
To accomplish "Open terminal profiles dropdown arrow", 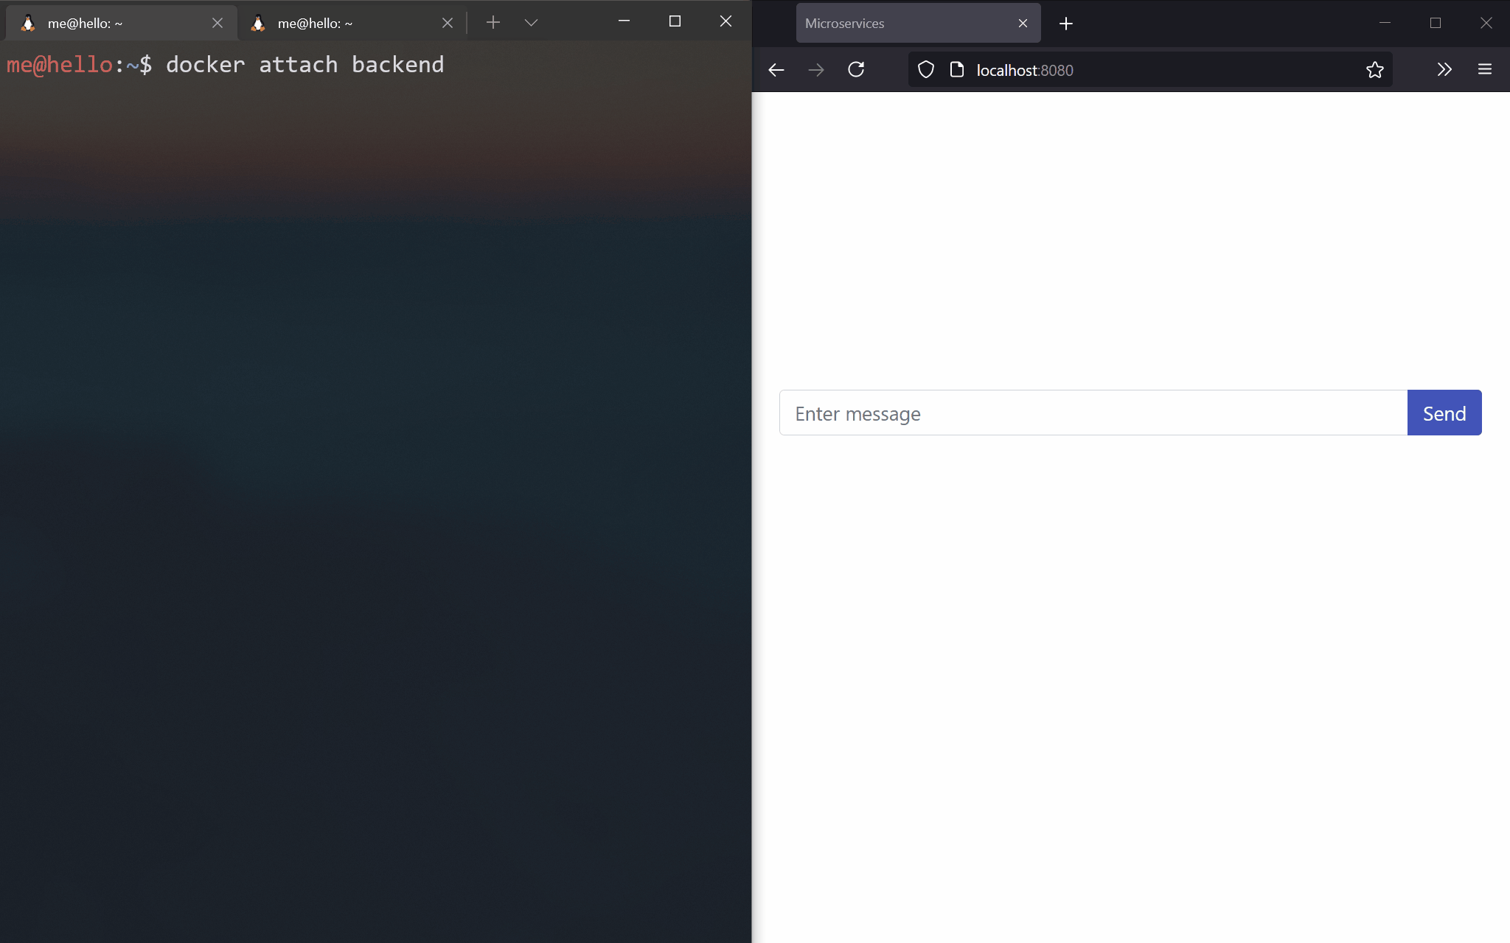I will click(531, 23).
